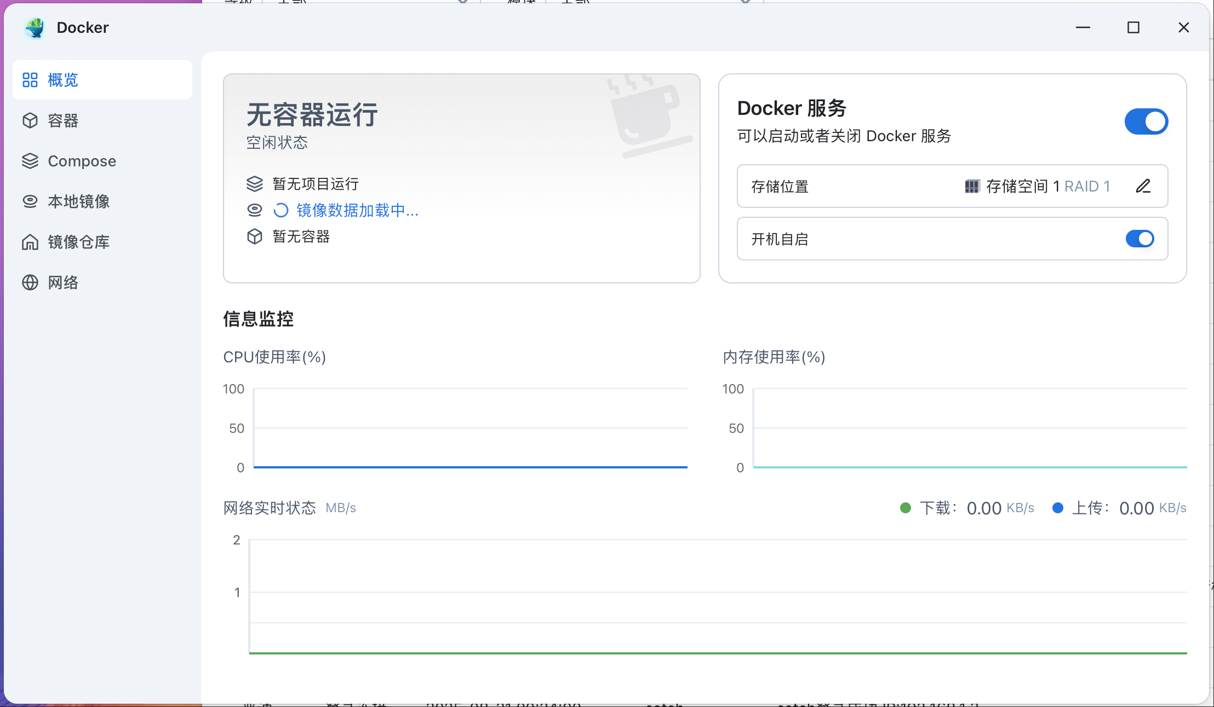Click the 容器 cube icon in sidebar
1214x707 pixels.
[x=30, y=120]
